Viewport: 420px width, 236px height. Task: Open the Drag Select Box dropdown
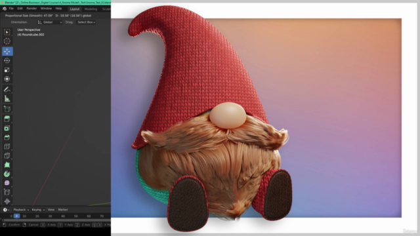click(x=86, y=22)
